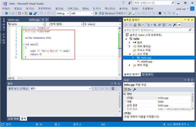Screen dimensions: 196x127
Task: Collapse the 소스 파일 tree node
Action: pyautogui.click(x=130, y=54)
